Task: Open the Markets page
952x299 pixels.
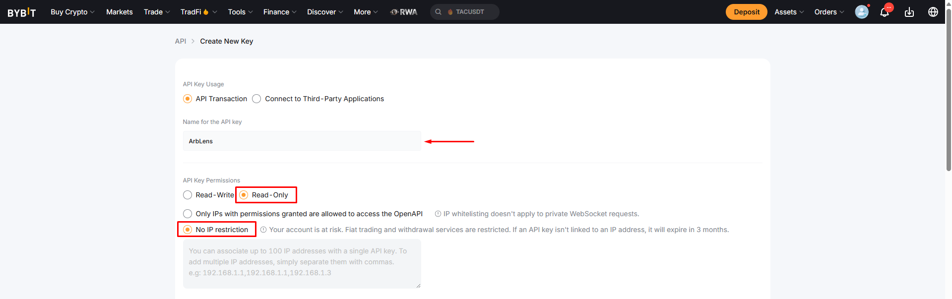Action: coord(120,12)
